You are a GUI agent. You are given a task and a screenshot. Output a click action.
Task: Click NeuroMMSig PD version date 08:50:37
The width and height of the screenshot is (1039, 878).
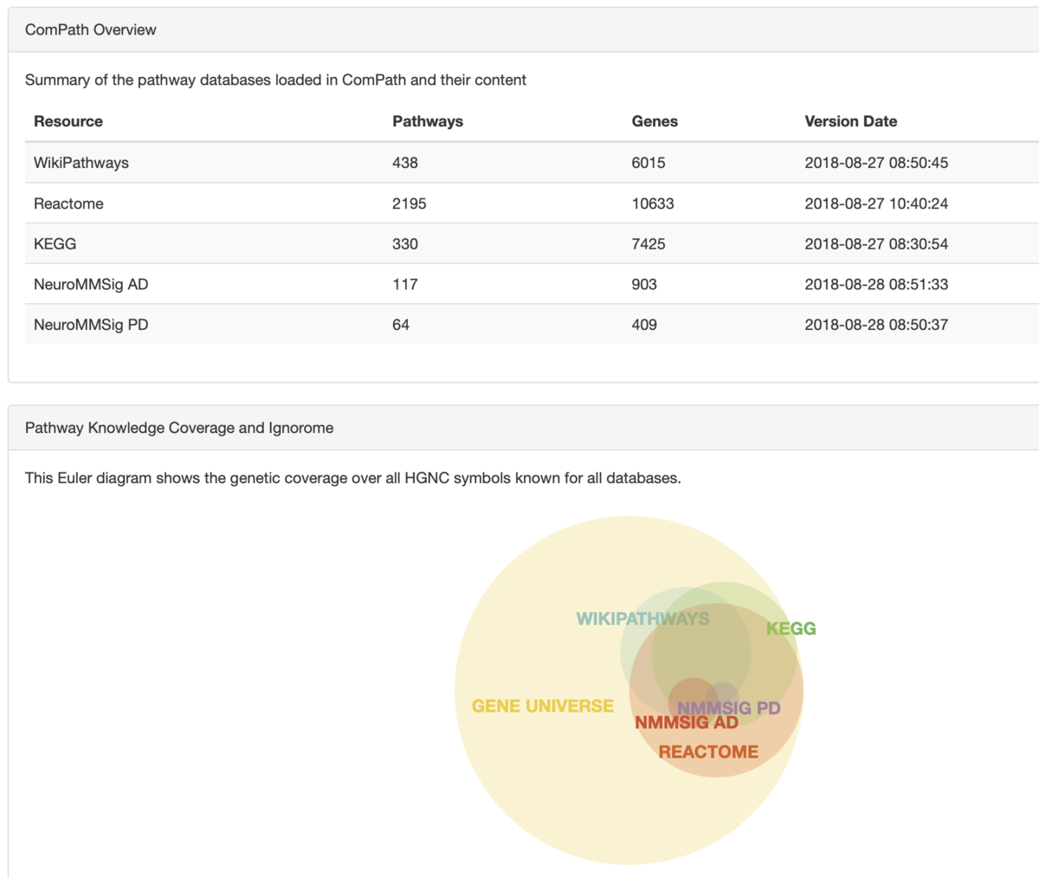tap(876, 325)
